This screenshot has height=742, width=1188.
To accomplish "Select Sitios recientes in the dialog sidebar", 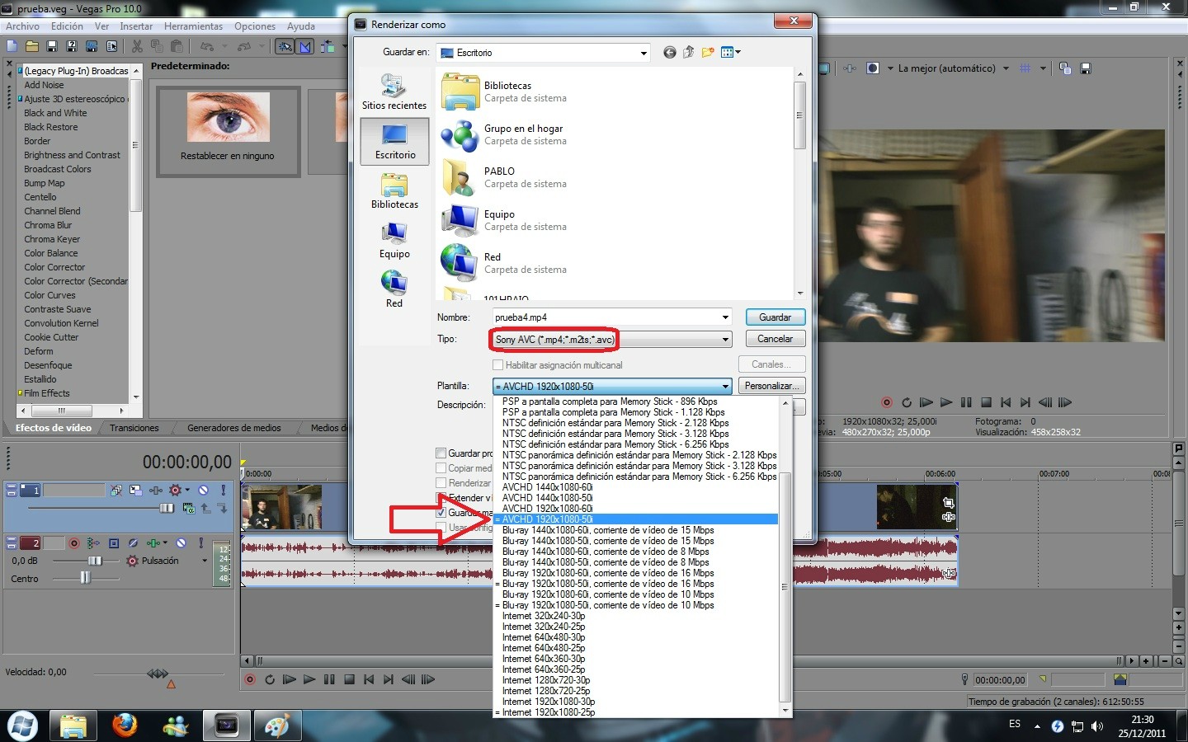I will click(x=394, y=92).
